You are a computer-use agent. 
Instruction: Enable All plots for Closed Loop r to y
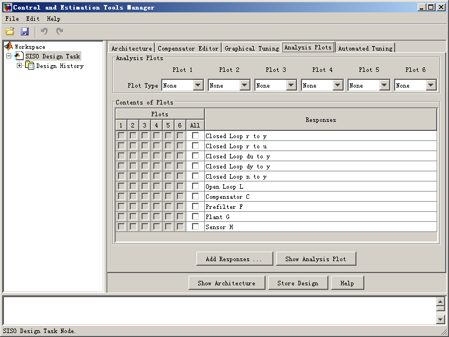coord(195,135)
